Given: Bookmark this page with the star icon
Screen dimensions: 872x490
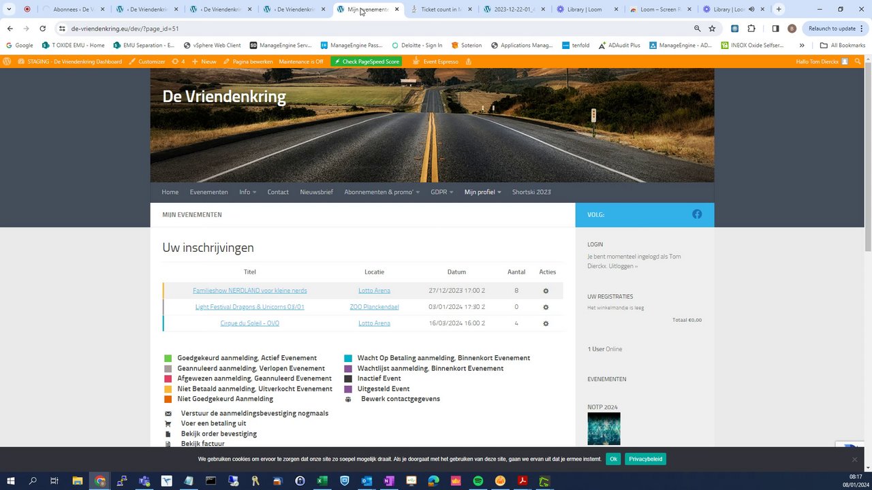Looking at the screenshot, I should [x=712, y=29].
